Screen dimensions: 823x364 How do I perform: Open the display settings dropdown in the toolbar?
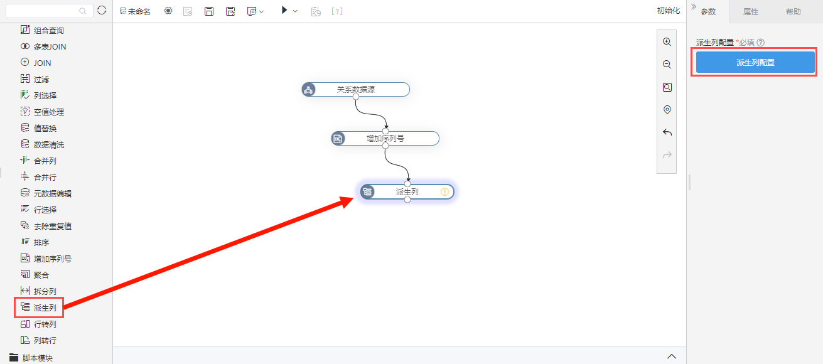point(256,11)
